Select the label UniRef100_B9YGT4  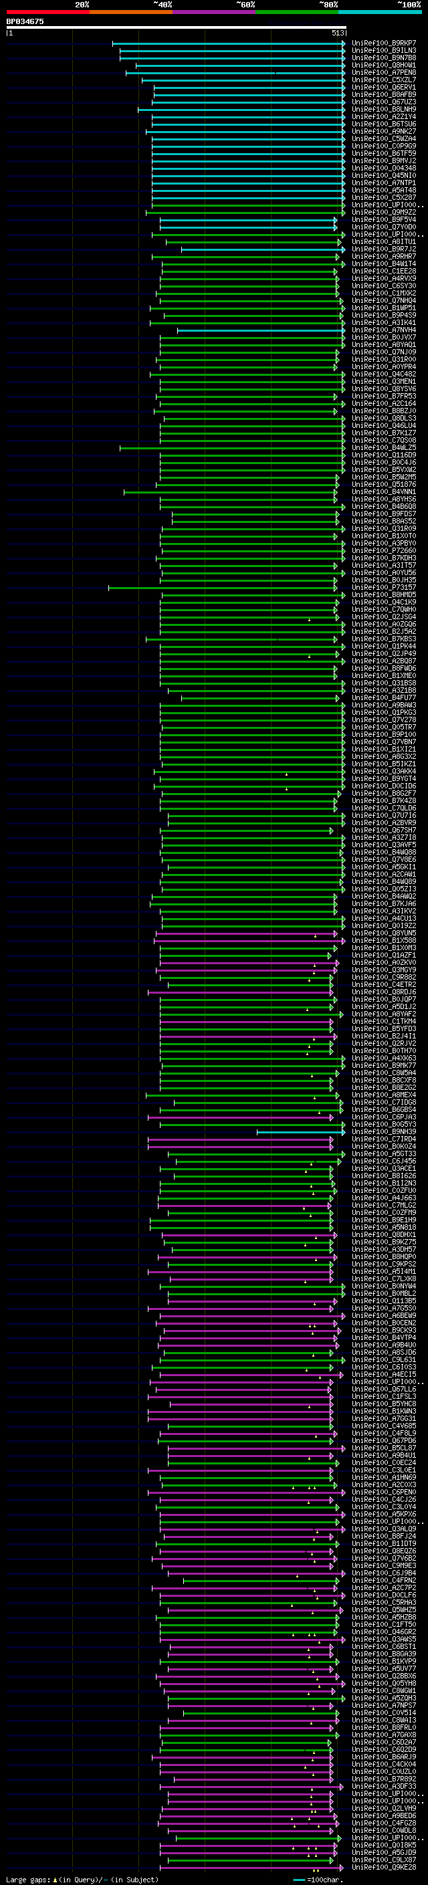click(x=384, y=778)
